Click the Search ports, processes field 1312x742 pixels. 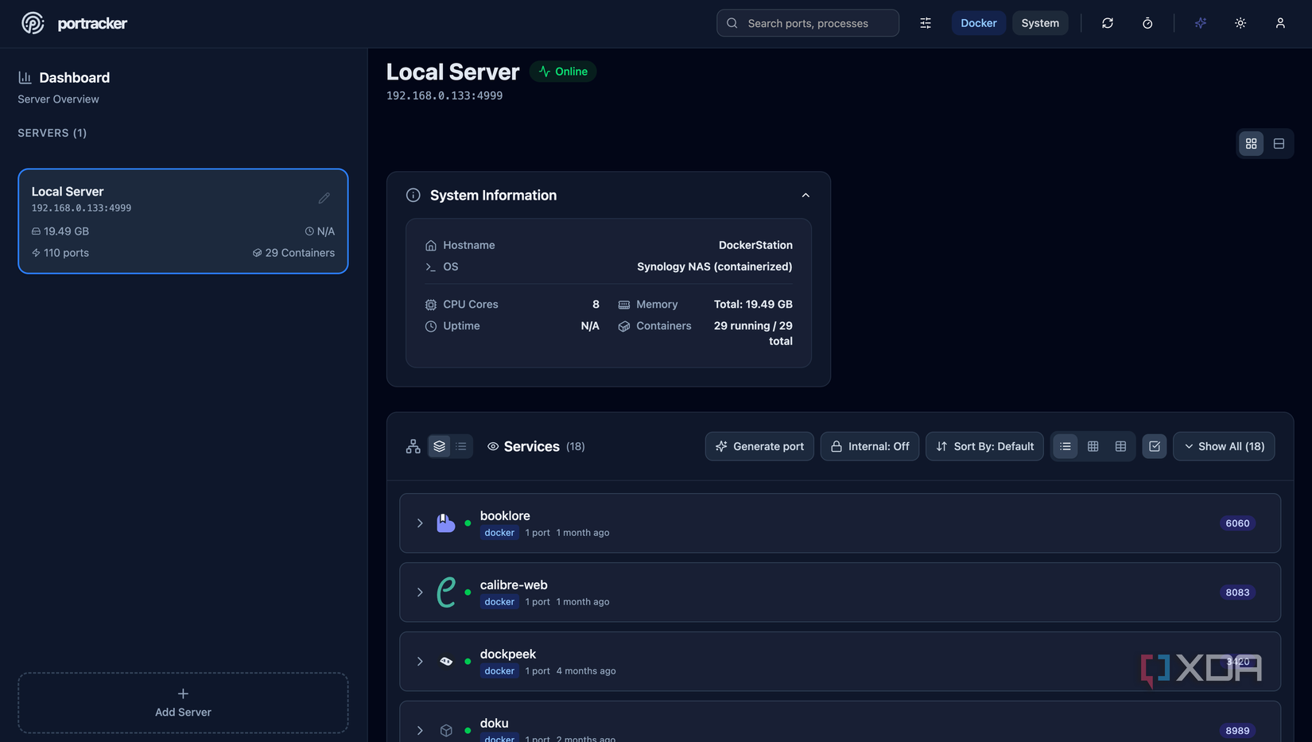808,23
